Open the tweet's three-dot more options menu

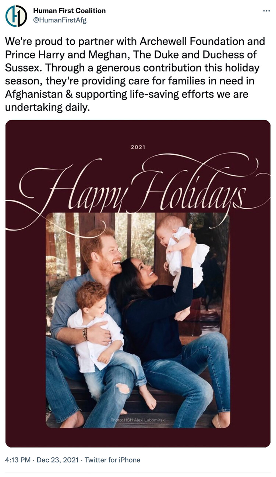266,11
